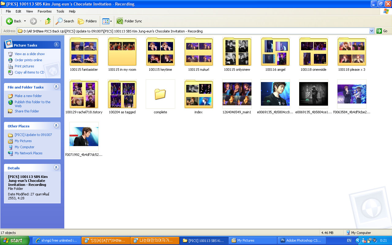
Task: Click Copy all items to CD
Action: click(x=29, y=72)
